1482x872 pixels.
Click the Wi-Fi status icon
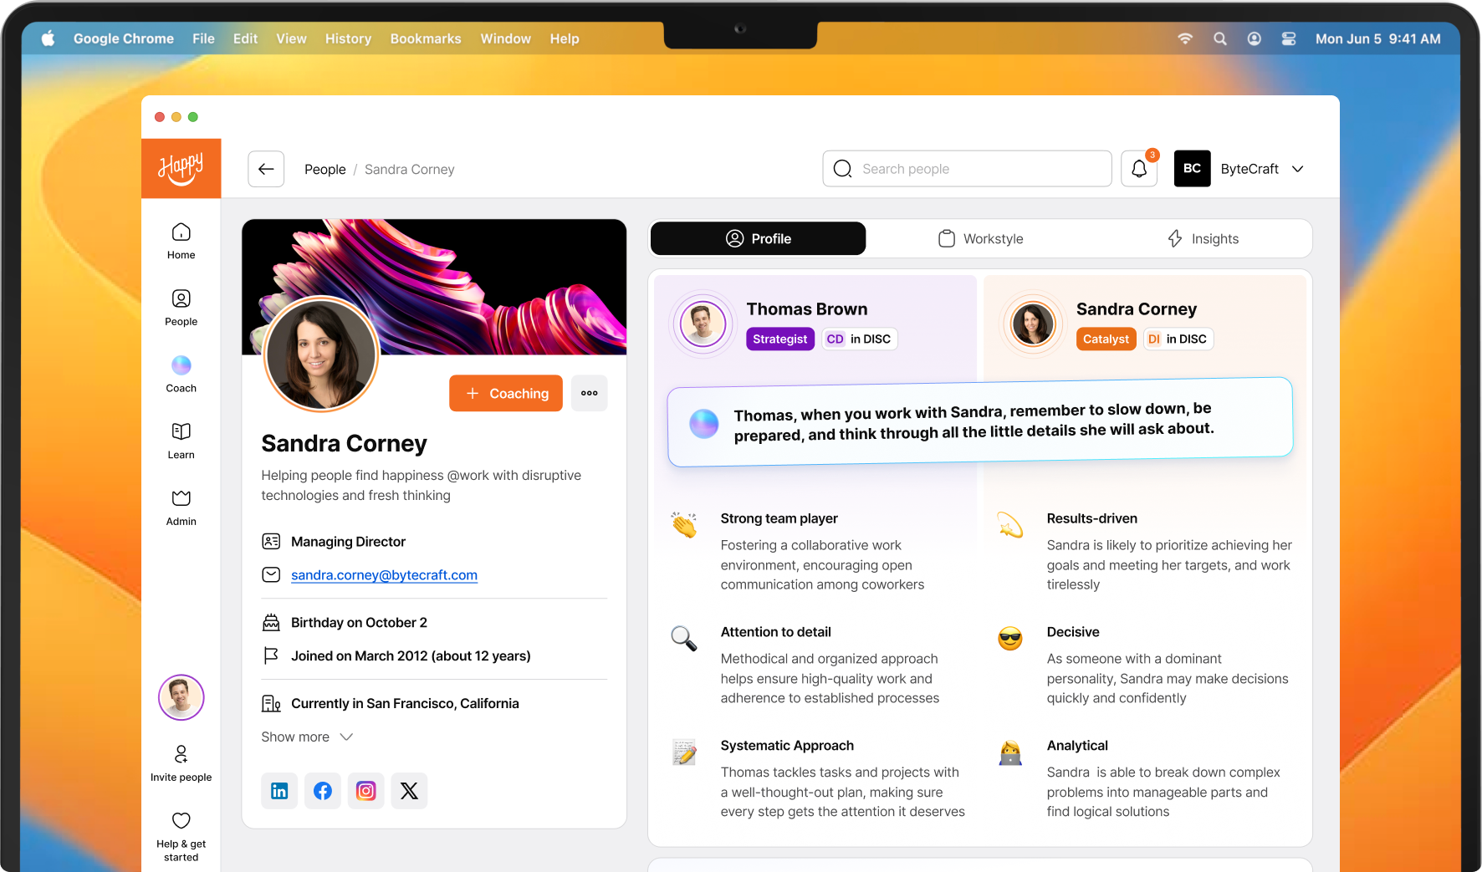pos(1185,38)
